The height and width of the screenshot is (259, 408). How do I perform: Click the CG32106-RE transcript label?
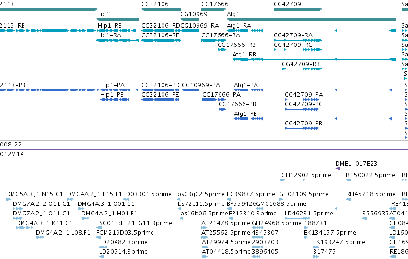(x=161, y=35)
